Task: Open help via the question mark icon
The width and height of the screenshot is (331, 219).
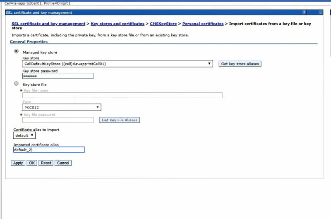Action: 304,12
